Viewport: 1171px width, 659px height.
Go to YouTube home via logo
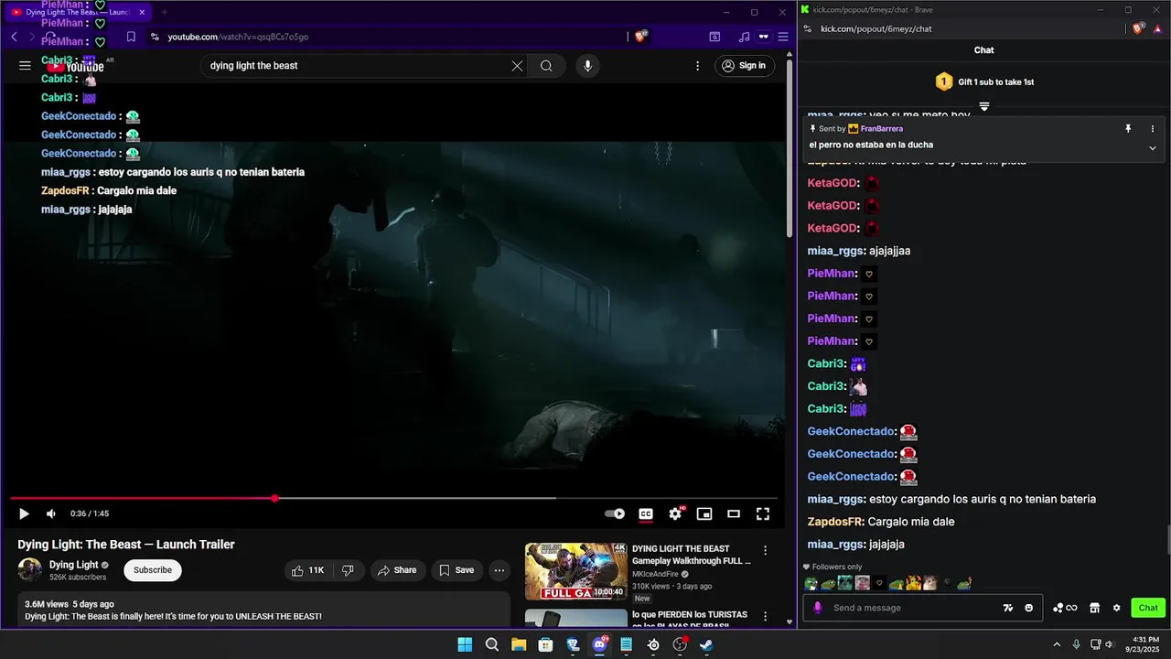tap(76, 66)
